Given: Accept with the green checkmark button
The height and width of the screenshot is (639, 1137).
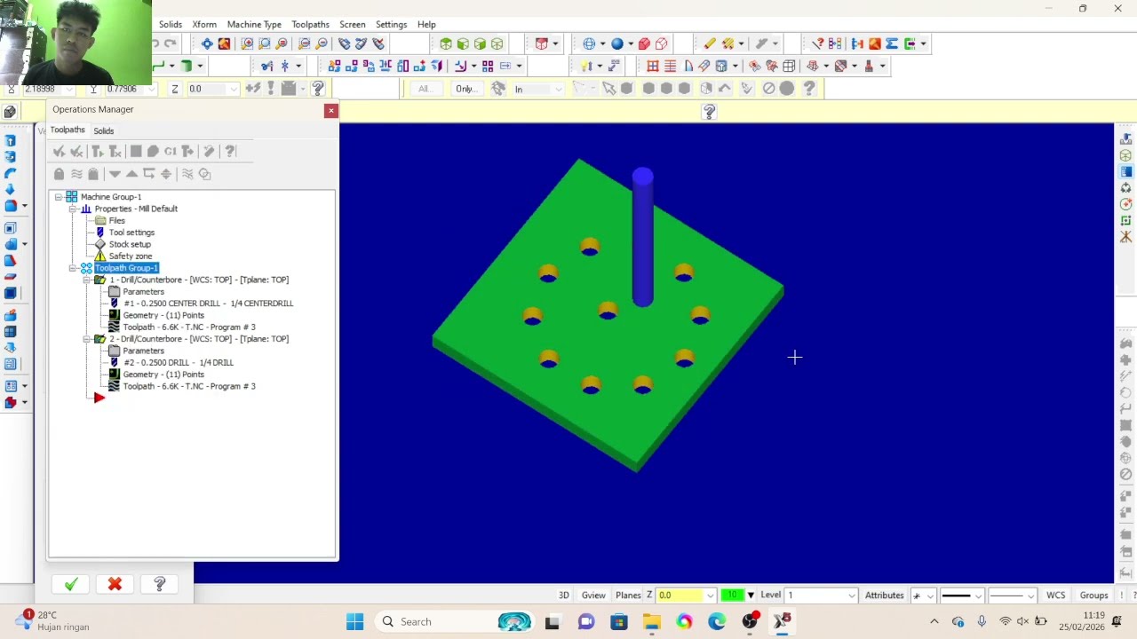Looking at the screenshot, I should point(71,584).
